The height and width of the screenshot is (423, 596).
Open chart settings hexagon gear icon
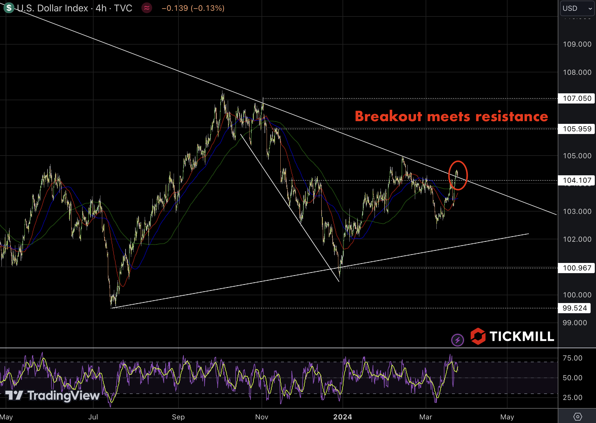pyautogui.click(x=577, y=416)
